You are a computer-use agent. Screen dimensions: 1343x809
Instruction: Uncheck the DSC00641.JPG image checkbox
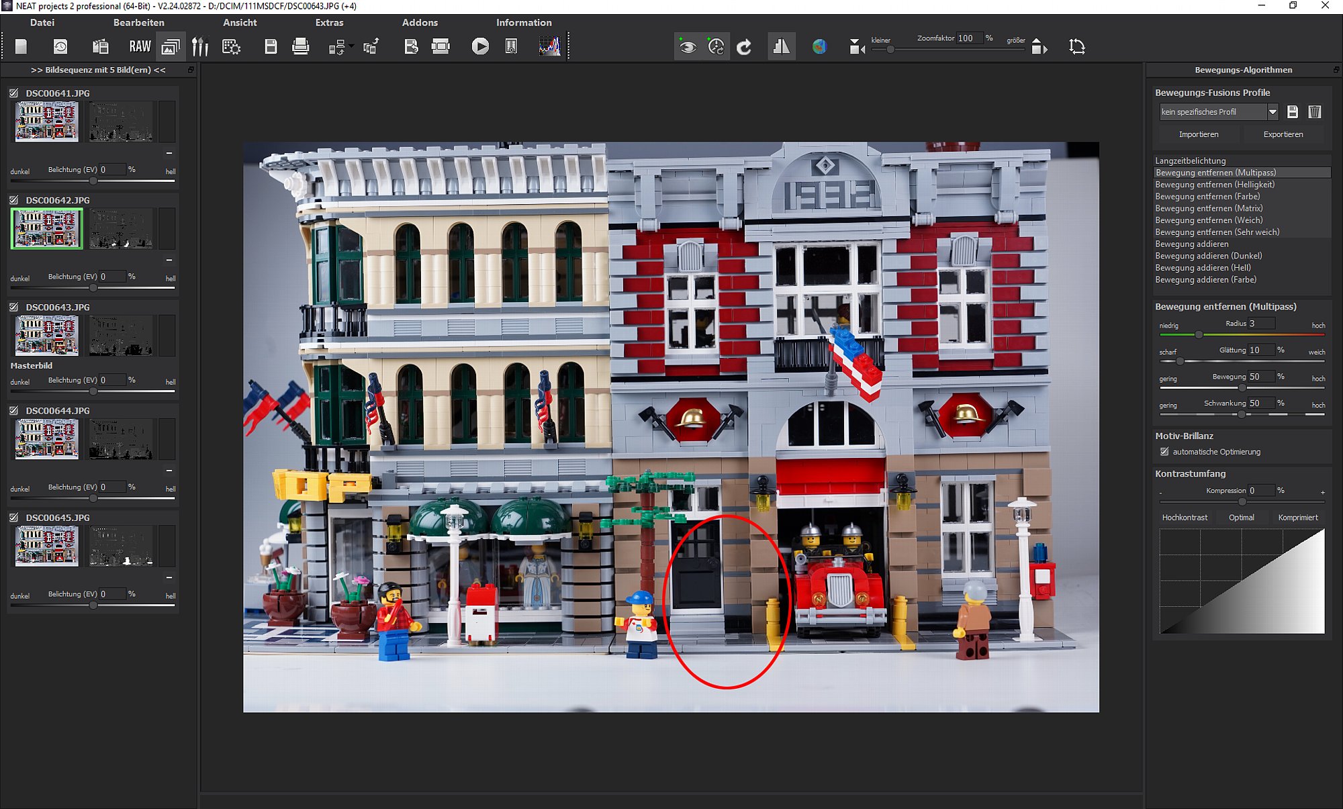point(14,93)
